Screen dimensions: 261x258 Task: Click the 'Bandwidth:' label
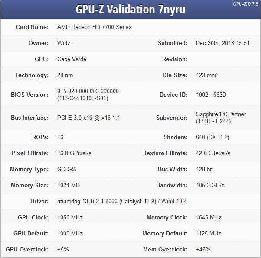pos(172,185)
